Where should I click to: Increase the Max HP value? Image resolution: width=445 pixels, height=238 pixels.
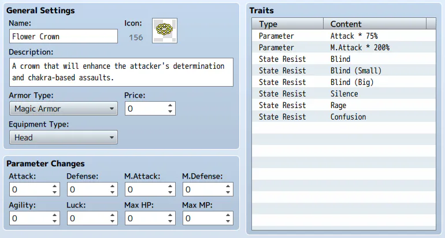[x=170, y=215]
